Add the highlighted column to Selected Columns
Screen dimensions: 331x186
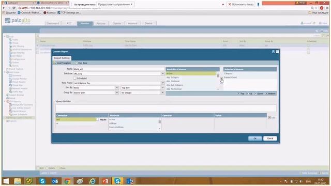pos(221,79)
